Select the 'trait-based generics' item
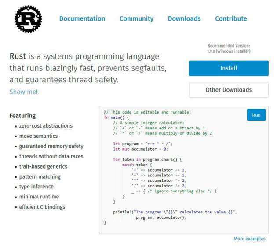This screenshot has width=277, height=246. 43,167
